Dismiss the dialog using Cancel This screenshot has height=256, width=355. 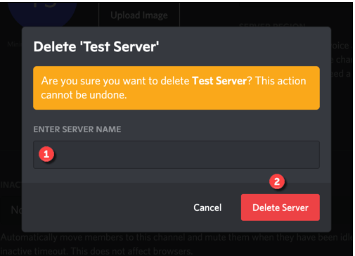pos(207,207)
